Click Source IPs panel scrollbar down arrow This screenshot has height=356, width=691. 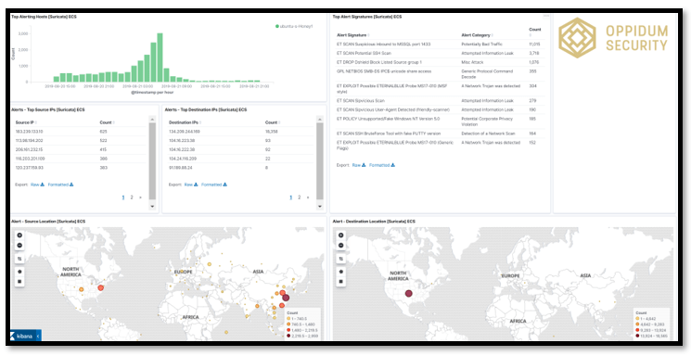coord(152,206)
